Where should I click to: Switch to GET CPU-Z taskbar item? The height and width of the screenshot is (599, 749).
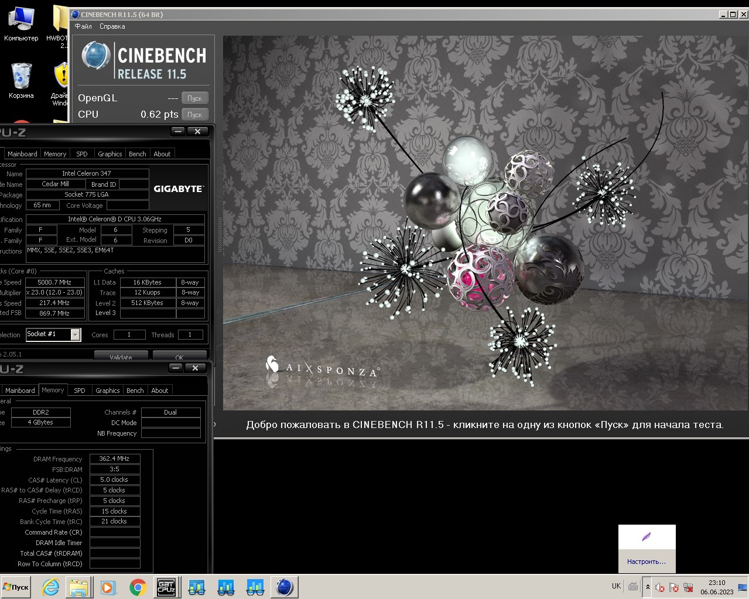tap(166, 587)
